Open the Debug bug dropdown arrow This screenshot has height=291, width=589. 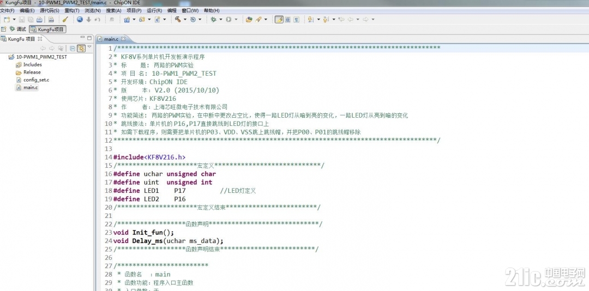click(x=220, y=20)
